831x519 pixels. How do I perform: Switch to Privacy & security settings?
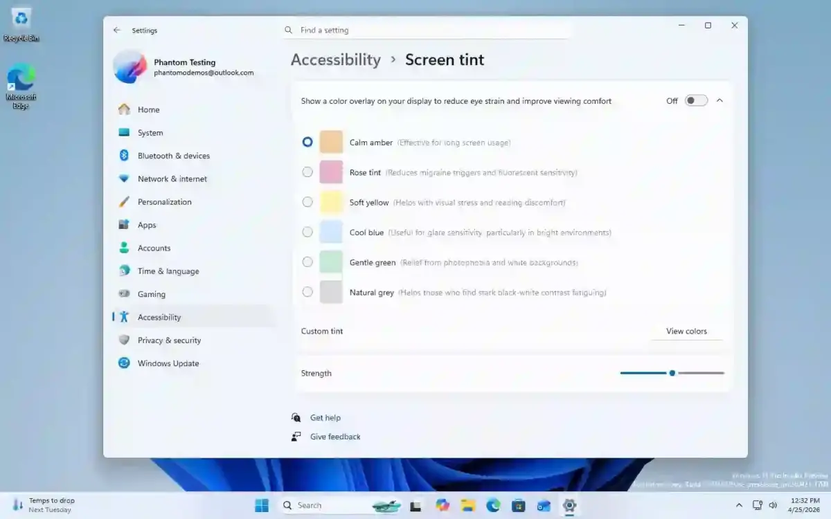pos(125,340)
